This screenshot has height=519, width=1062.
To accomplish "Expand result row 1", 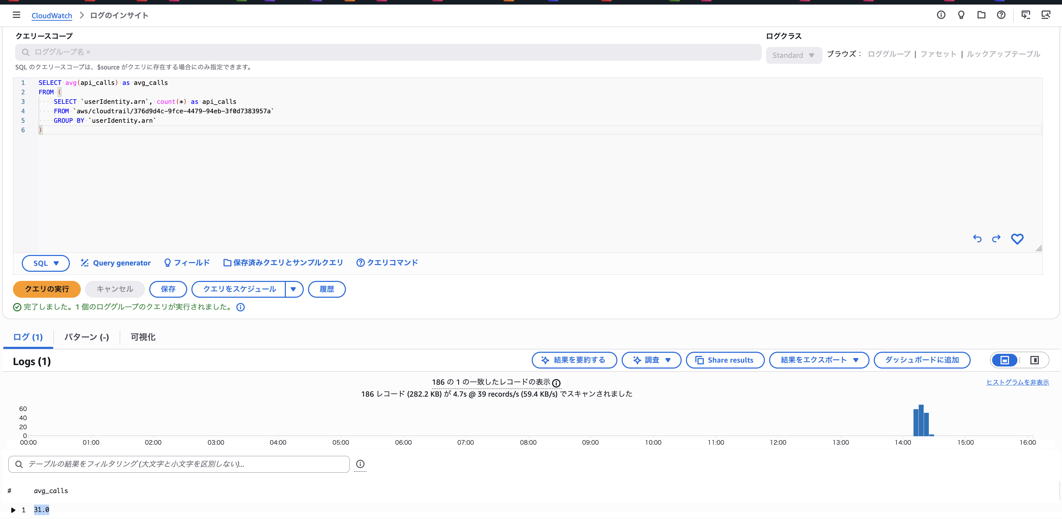I will (x=13, y=510).
